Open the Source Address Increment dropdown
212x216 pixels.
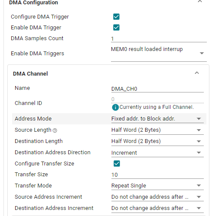click(158, 197)
